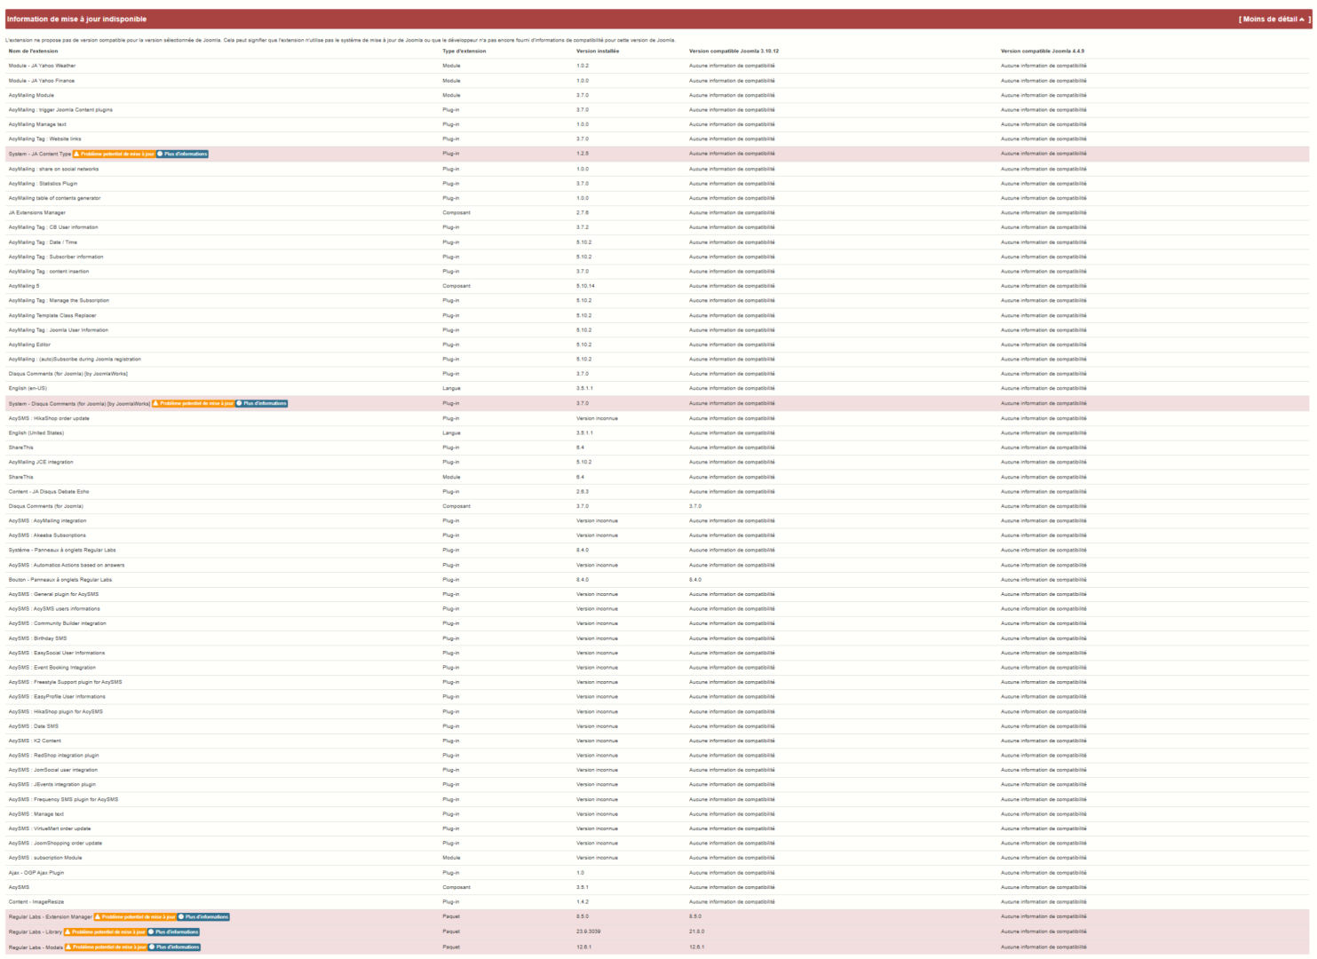Screen dimensions: 1317x959
Task: Click 'Version compatible Joomla 3.10.12' column header
Action: coord(734,51)
